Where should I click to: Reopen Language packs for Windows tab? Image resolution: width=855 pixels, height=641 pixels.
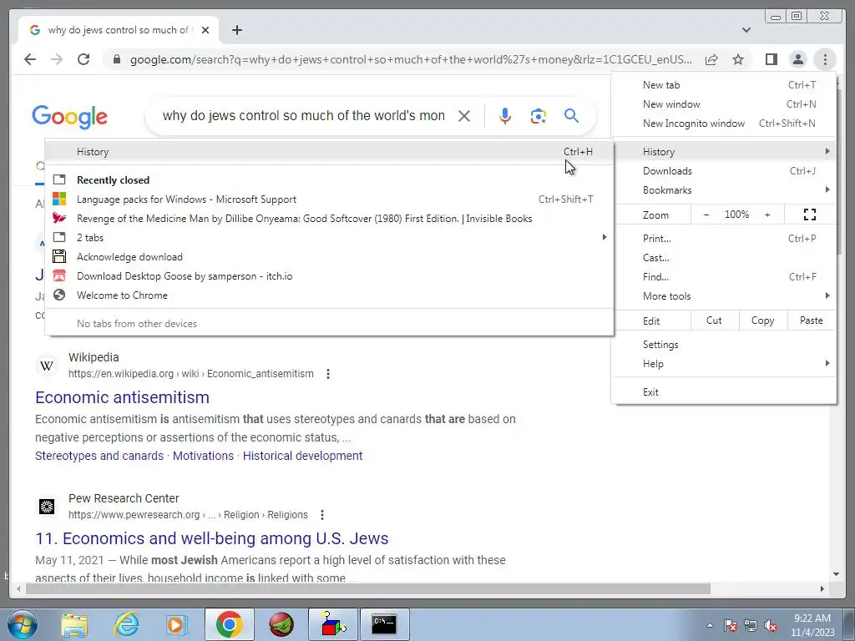tap(329, 199)
